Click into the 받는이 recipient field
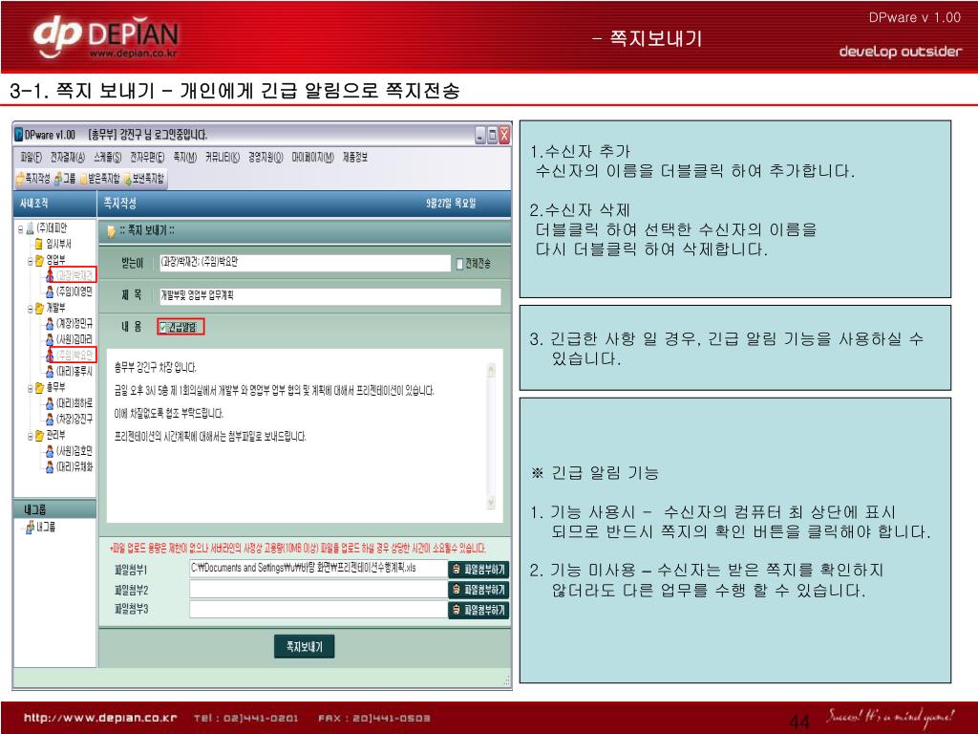The height and width of the screenshot is (734, 978). click(x=305, y=263)
